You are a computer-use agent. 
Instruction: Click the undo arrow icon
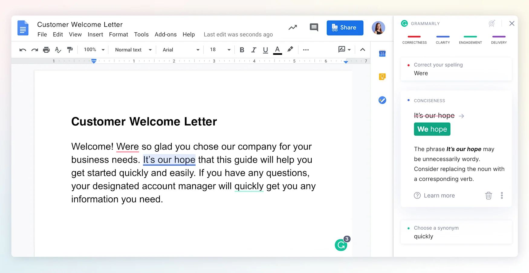click(23, 50)
